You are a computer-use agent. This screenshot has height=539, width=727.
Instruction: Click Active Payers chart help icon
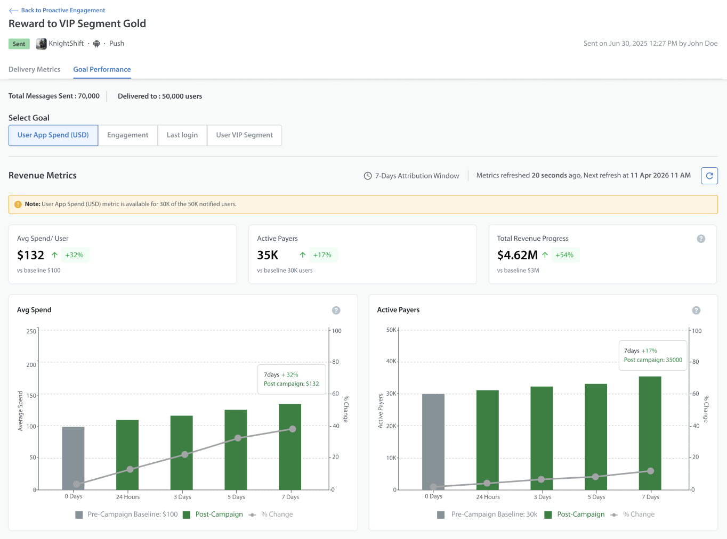tap(696, 311)
